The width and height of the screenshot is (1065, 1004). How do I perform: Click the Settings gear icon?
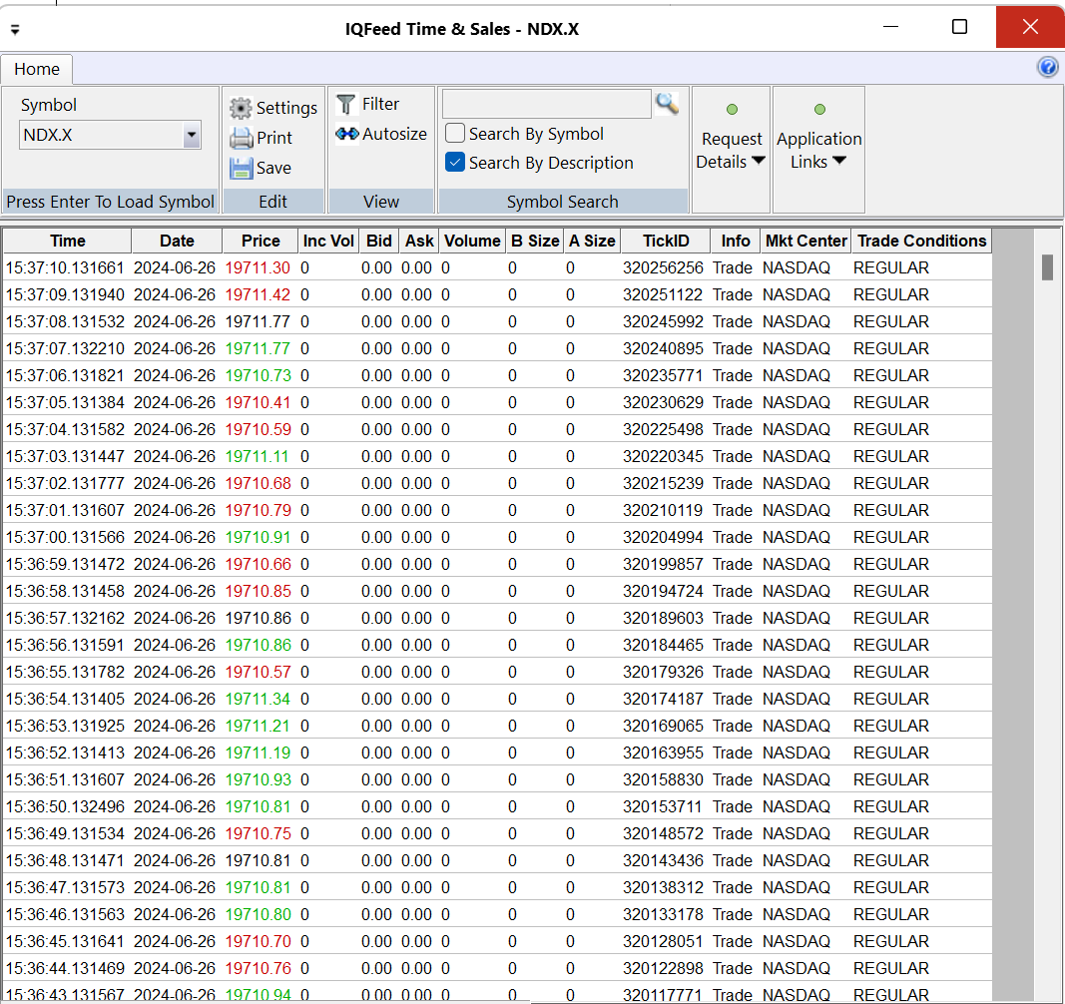click(241, 108)
